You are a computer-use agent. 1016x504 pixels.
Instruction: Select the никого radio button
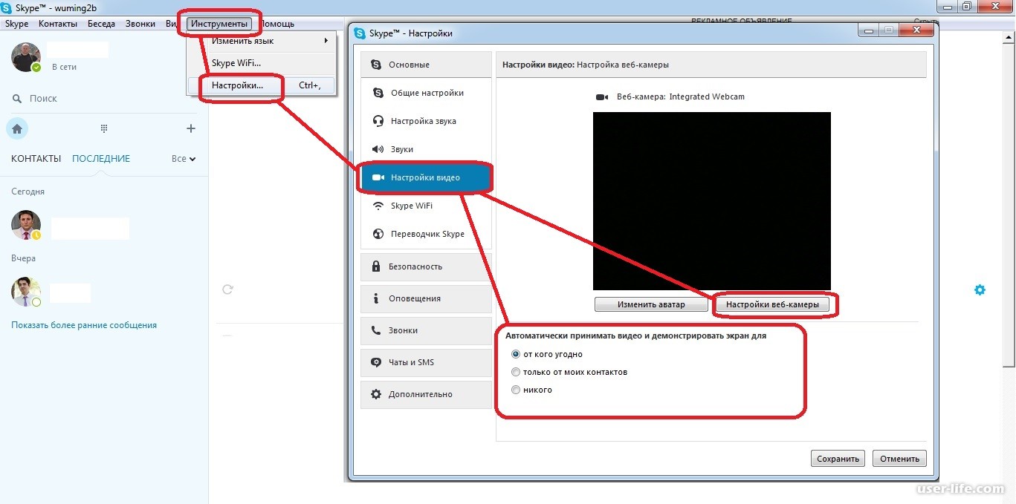516,390
